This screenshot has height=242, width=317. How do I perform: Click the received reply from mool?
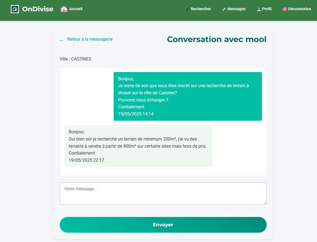point(138,146)
